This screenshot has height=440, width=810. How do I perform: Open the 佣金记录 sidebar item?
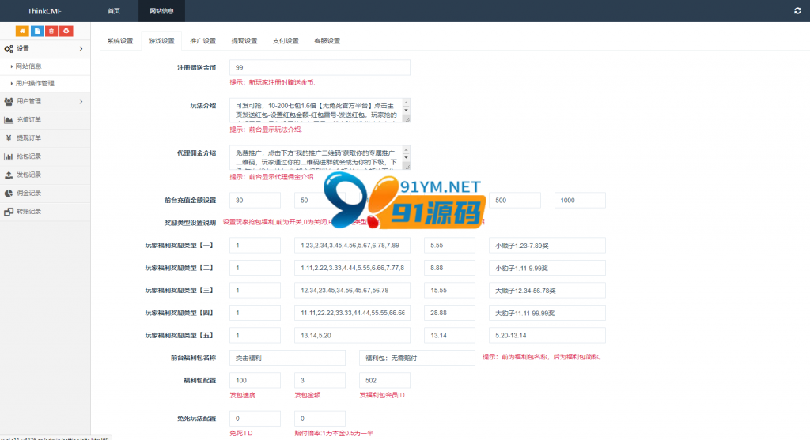coord(45,193)
